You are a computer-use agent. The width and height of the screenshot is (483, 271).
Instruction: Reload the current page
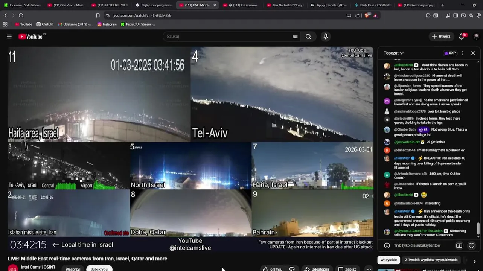21,15
